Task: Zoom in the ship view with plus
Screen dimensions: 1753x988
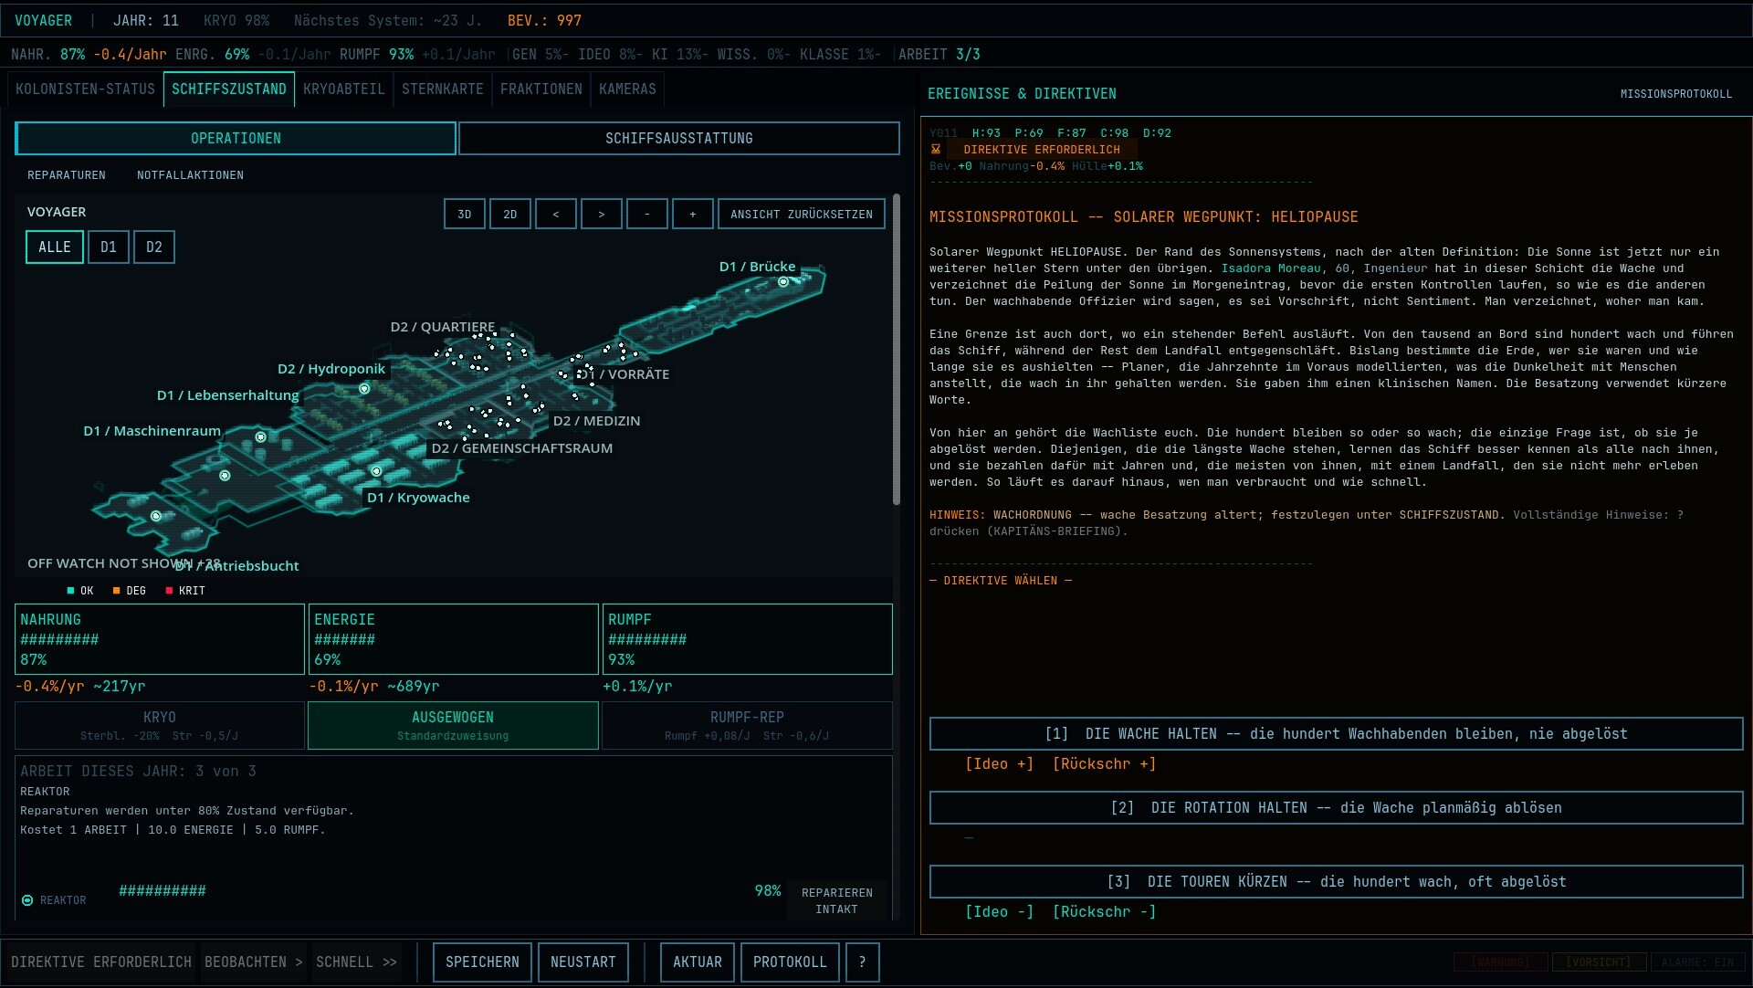Action: 693,215
